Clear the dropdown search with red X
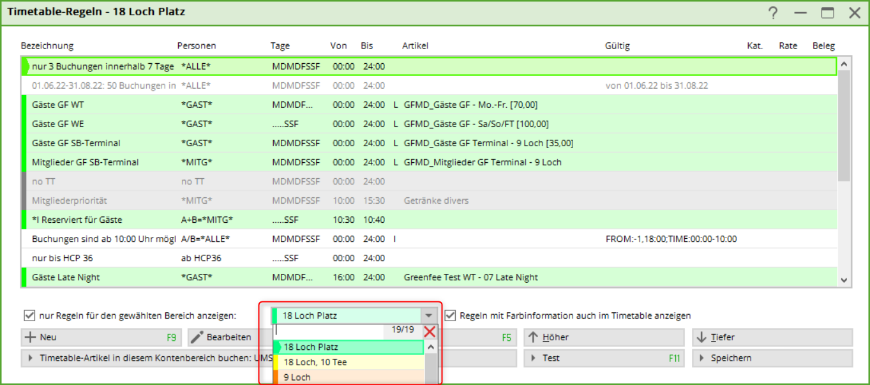The width and height of the screenshot is (870, 385). click(430, 331)
